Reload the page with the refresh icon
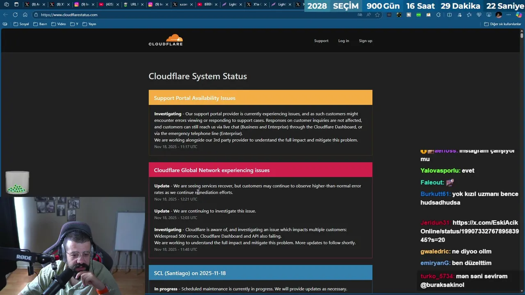 [x=15, y=15]
